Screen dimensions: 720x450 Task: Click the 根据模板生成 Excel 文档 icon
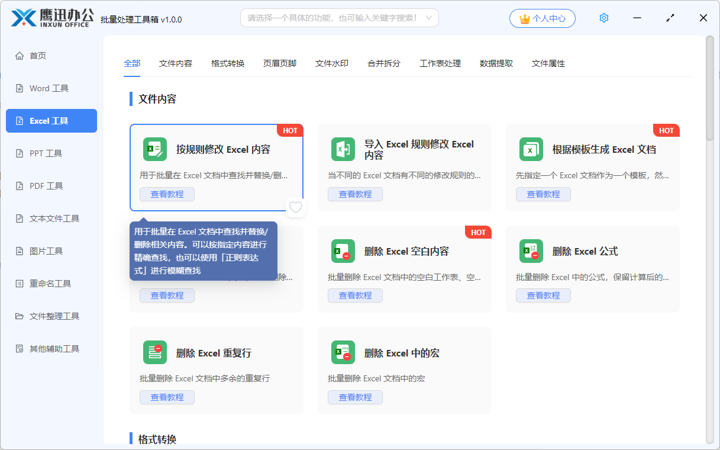point(531,149)
